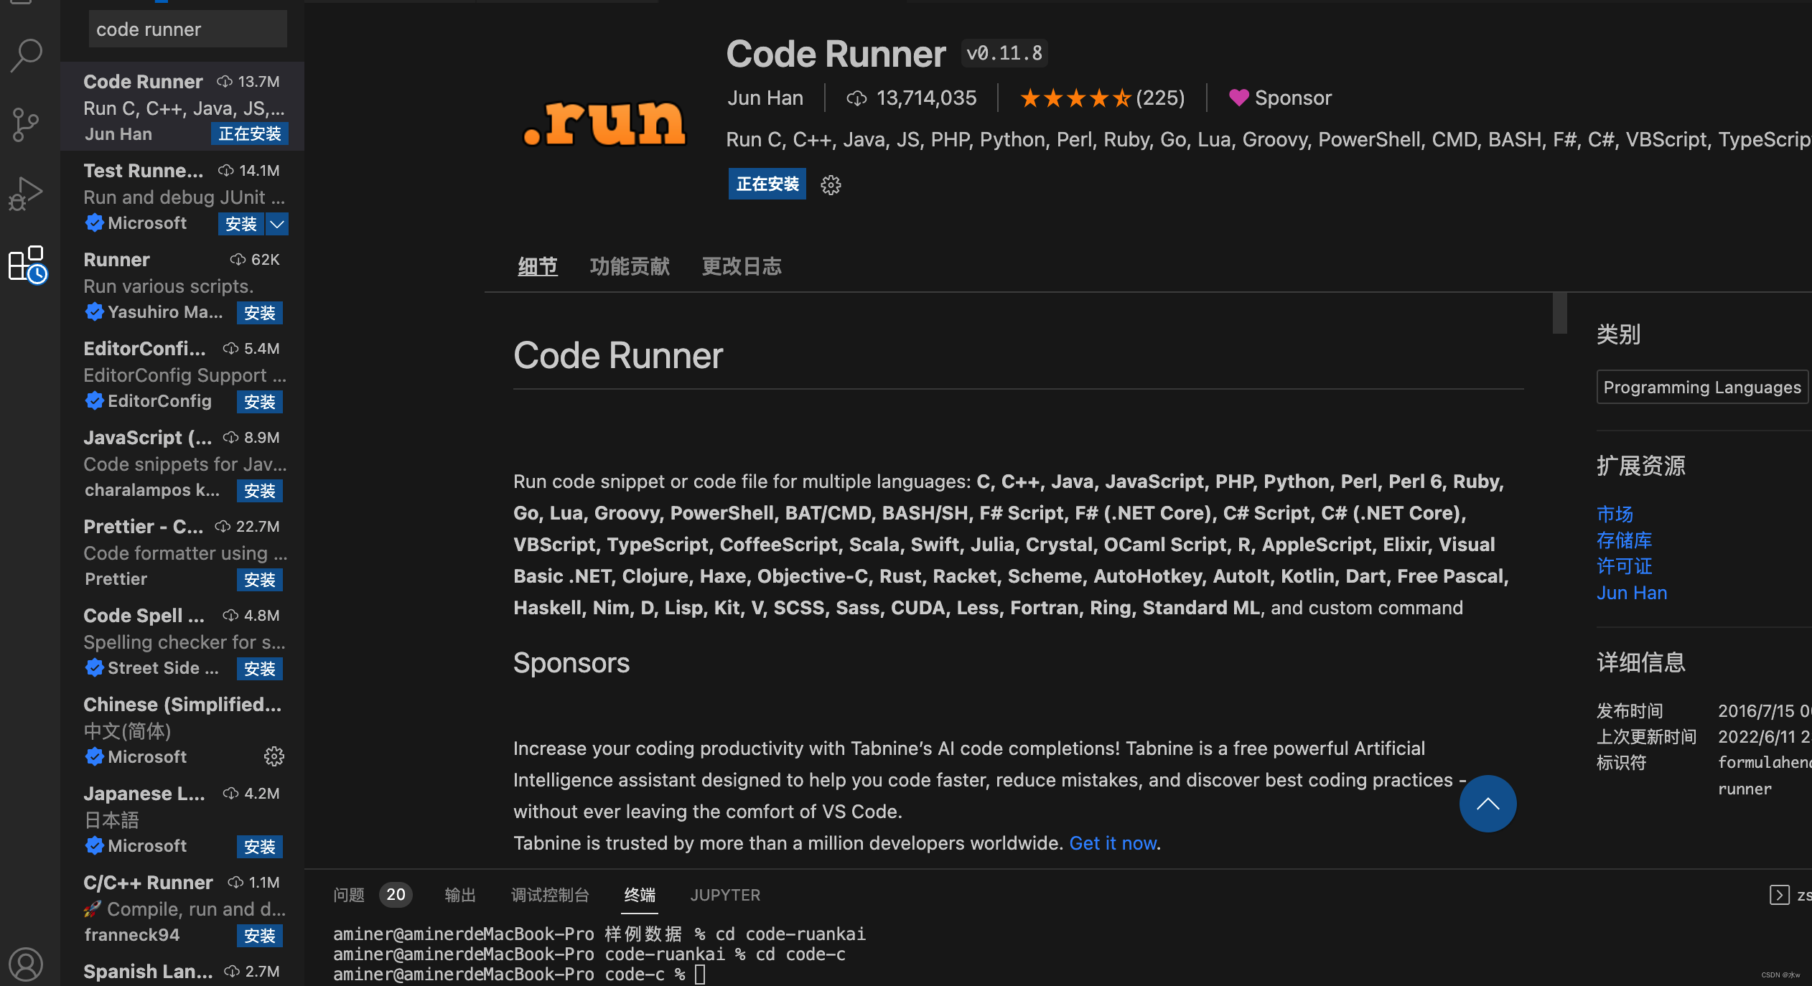The image size is (1812, 986).
Task: Expand install options for Test Runner extension
Action: (x=276, y=224)
